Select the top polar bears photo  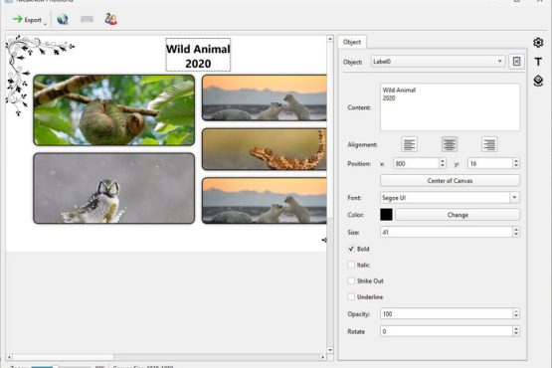coord(265,97)
